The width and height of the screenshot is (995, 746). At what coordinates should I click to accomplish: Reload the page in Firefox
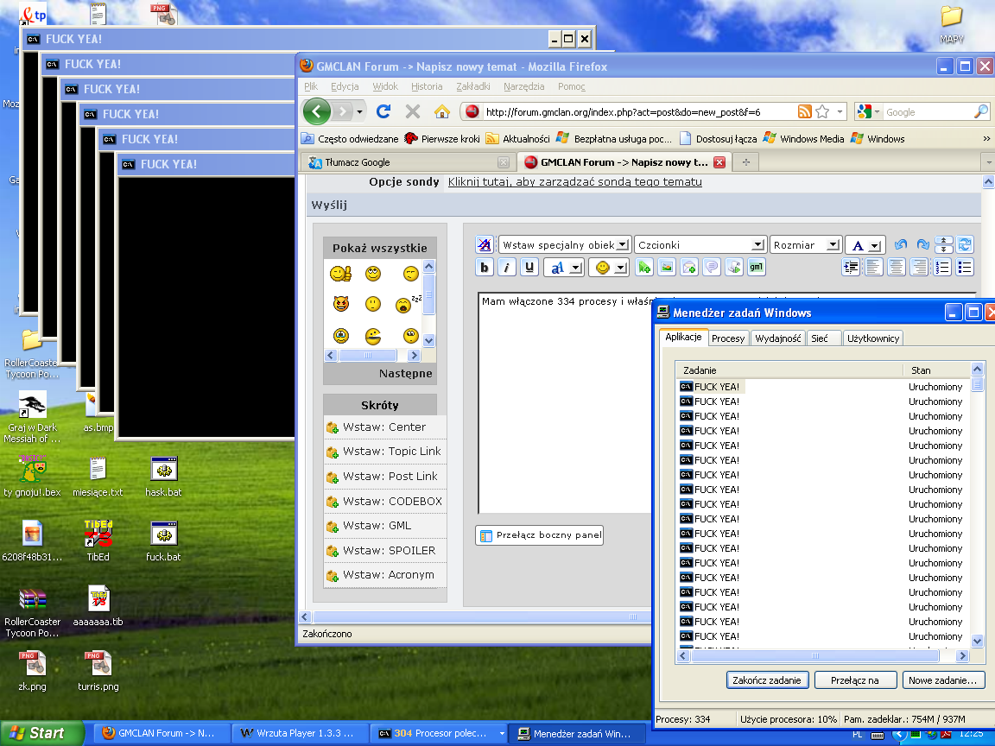point(383,111)
